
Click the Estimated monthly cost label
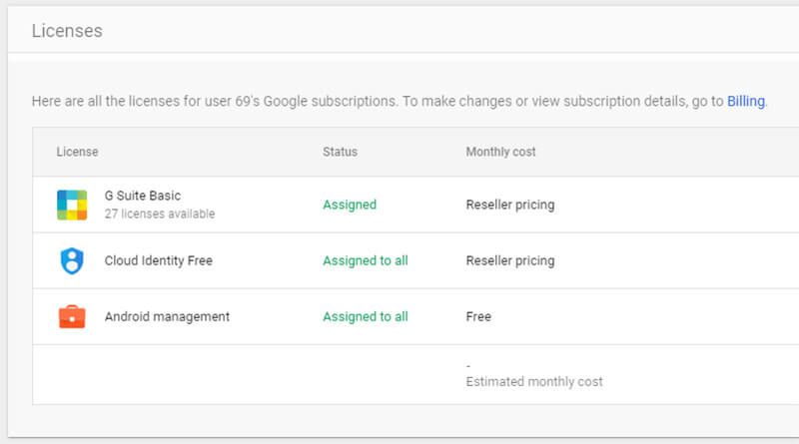534,382
